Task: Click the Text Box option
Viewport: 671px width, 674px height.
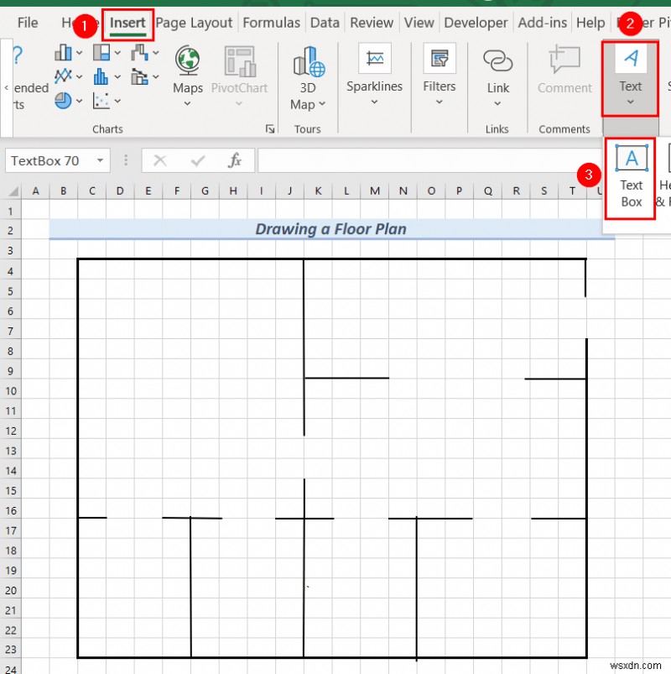Action: coord(630,174)
